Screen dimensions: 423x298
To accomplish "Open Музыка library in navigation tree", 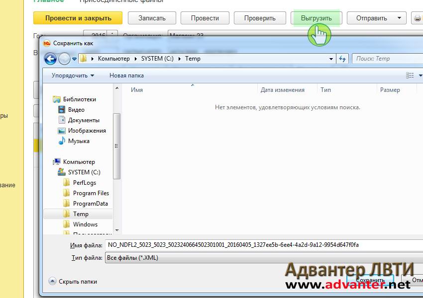I will click(79, 141).
